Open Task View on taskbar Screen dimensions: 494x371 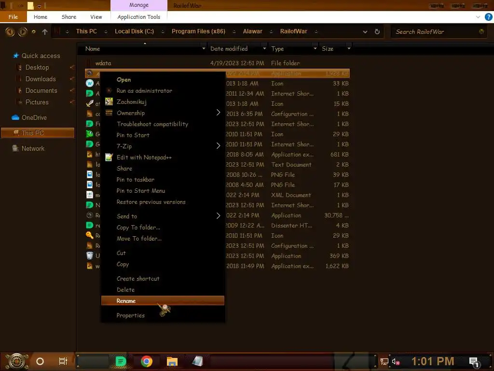(x=63, y=361)
